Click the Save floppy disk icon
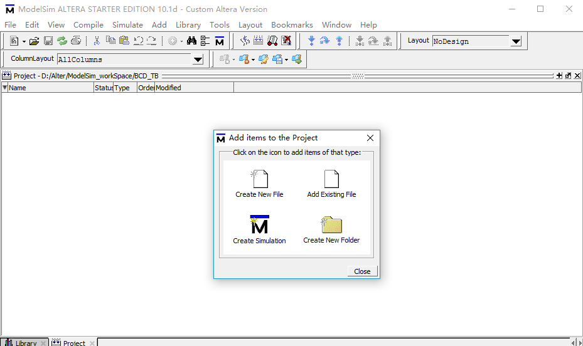The image size is (583, 346). [x=48, y=41]
